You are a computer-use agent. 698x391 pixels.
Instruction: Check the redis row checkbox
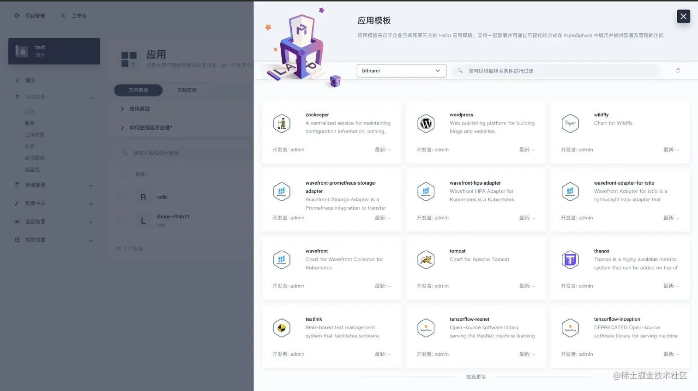point(122,197)
